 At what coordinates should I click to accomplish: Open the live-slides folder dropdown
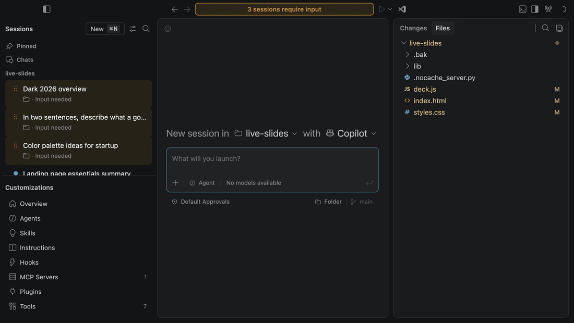point(266,133)
